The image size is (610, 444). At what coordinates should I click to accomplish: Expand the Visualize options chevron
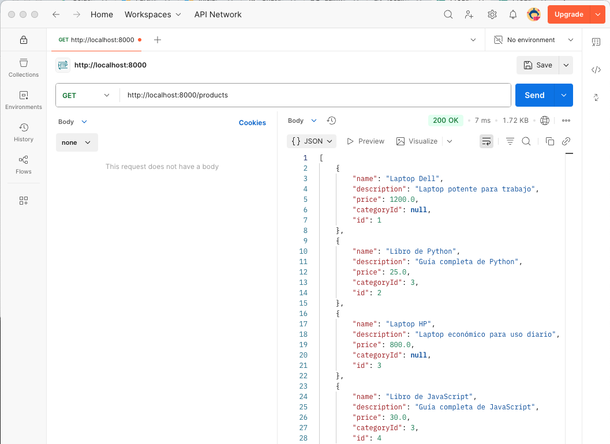(x=450, y=141)
